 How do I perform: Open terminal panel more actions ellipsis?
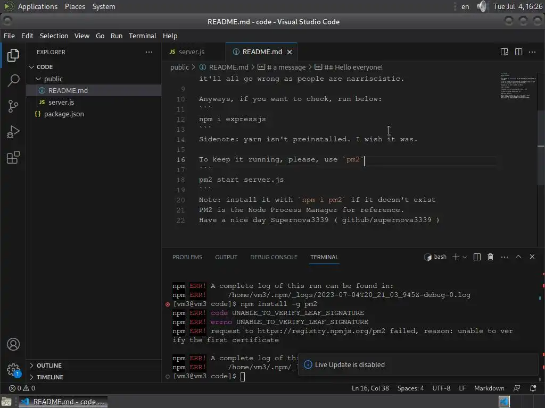point(505,257)
